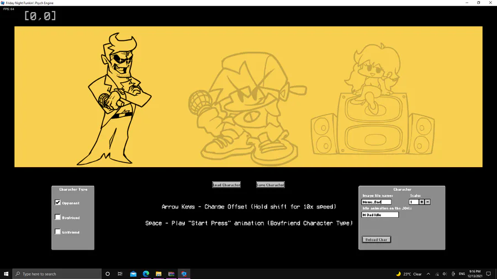Open the clock and date flyout

[x=475, y=274]
